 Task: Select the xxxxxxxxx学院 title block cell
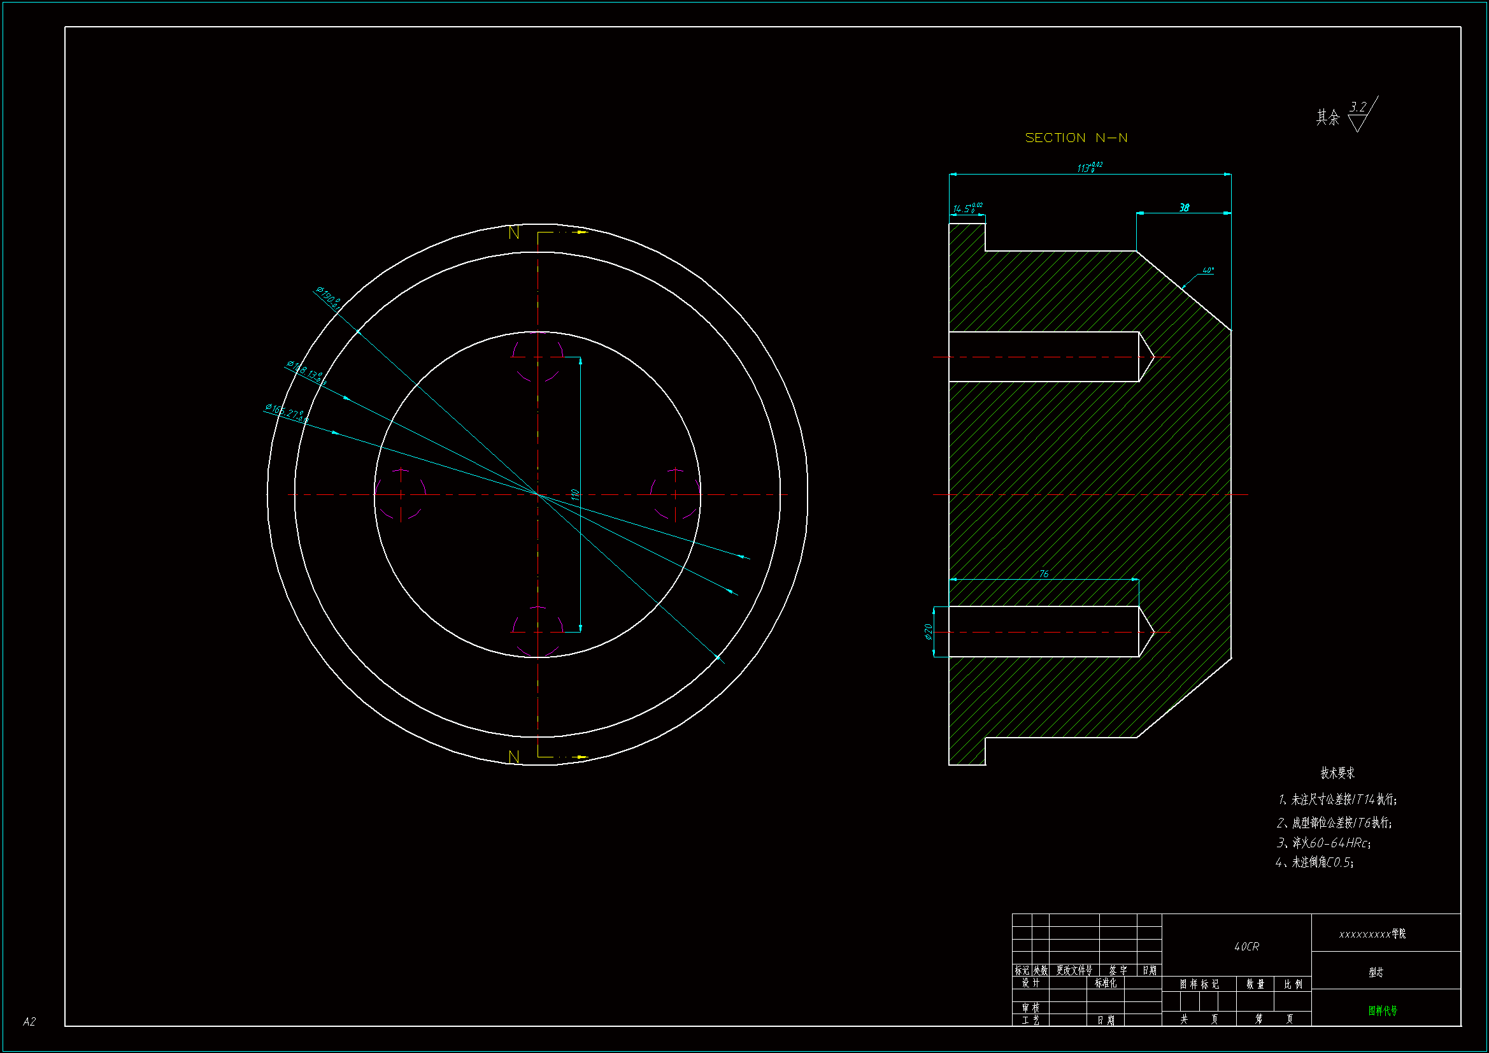click(x=1372, y=934)
